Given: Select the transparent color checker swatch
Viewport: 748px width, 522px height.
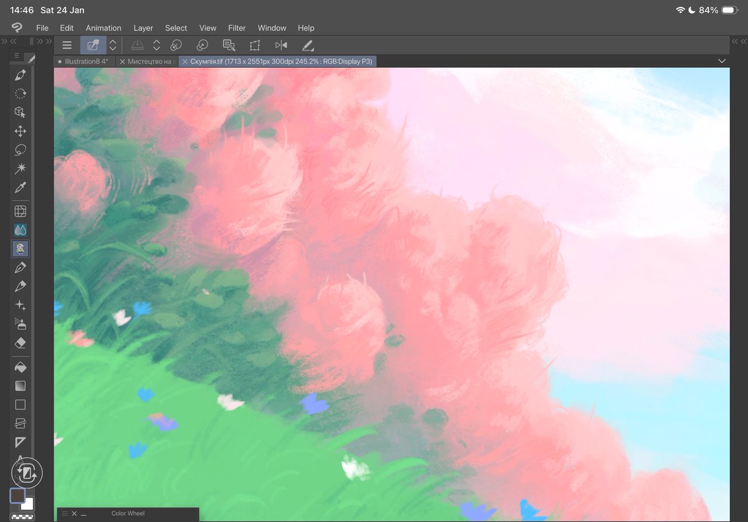Looking at the screenshot, I should click(22, 516).
